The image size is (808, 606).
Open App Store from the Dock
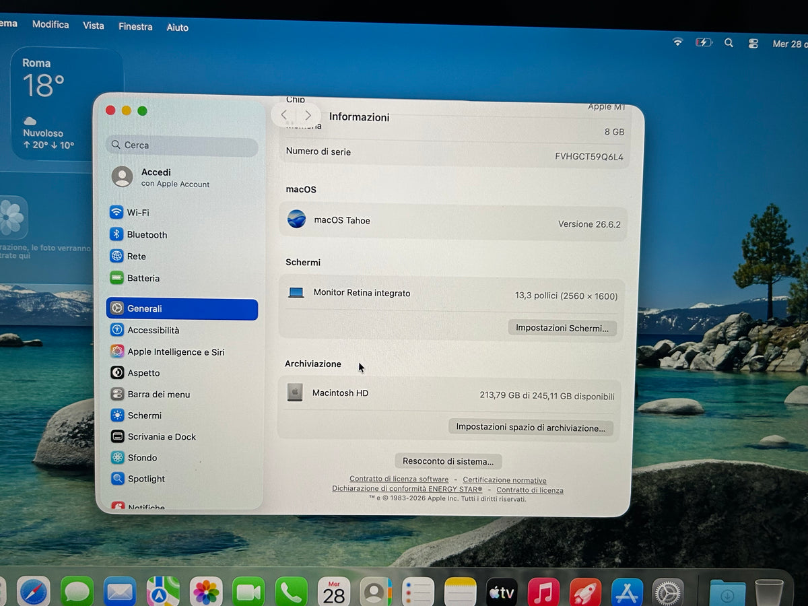pyautogui.click(x=627, y=592)
